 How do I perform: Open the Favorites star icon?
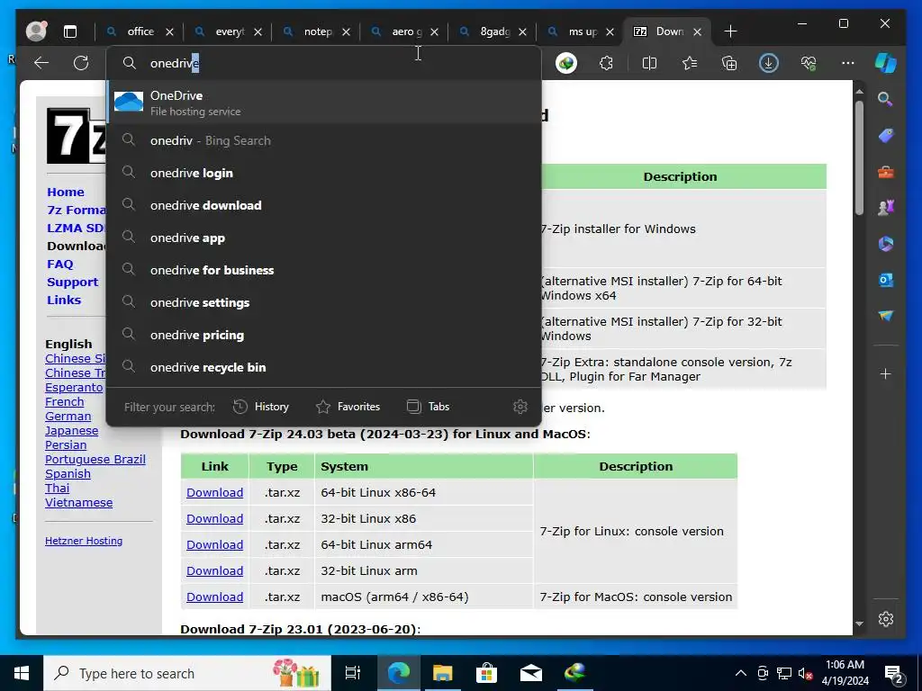pyautogui.click(x=689, y=63)
